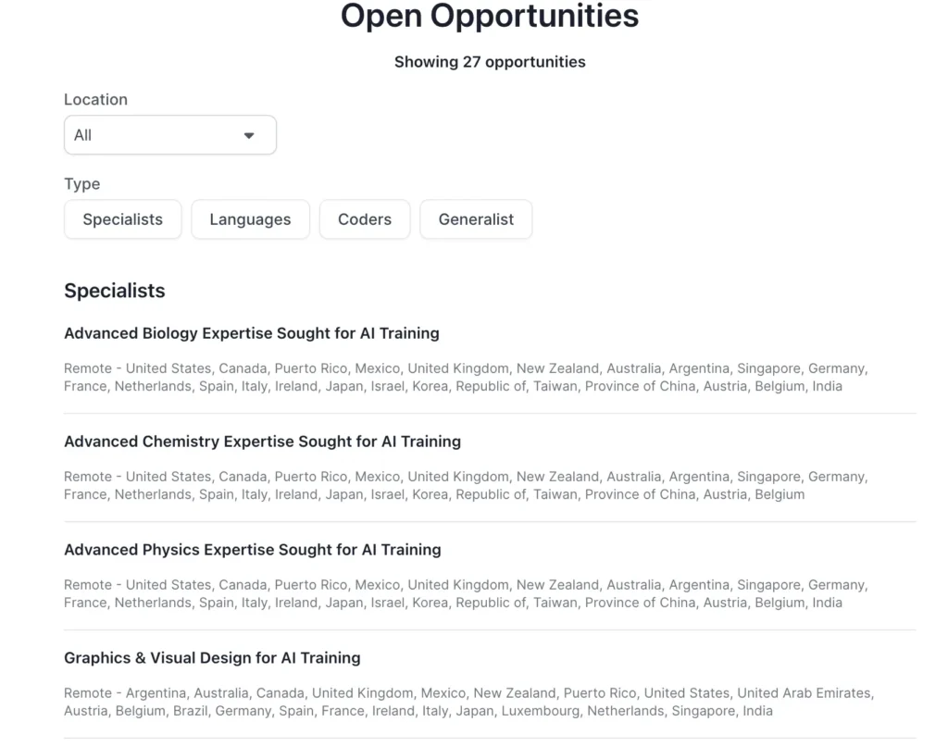948x747 pixels.
Task: Open the Location dropdown
Action: coord(169,135)
